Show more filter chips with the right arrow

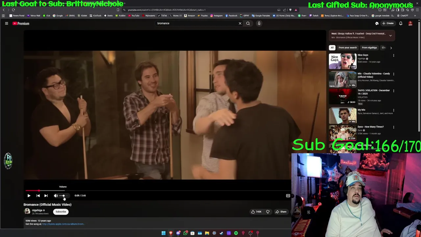[391, 48]
